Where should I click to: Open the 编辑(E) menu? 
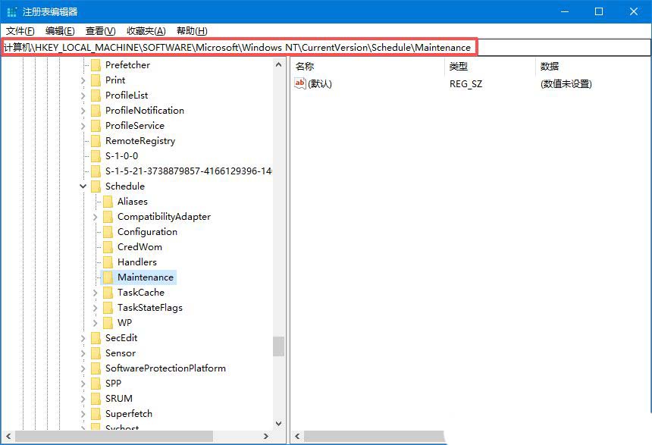60,31
